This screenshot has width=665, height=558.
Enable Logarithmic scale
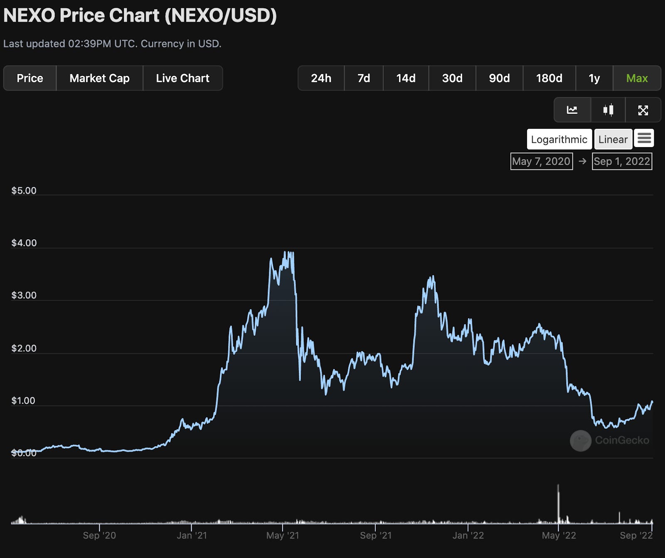click(559, 139)
